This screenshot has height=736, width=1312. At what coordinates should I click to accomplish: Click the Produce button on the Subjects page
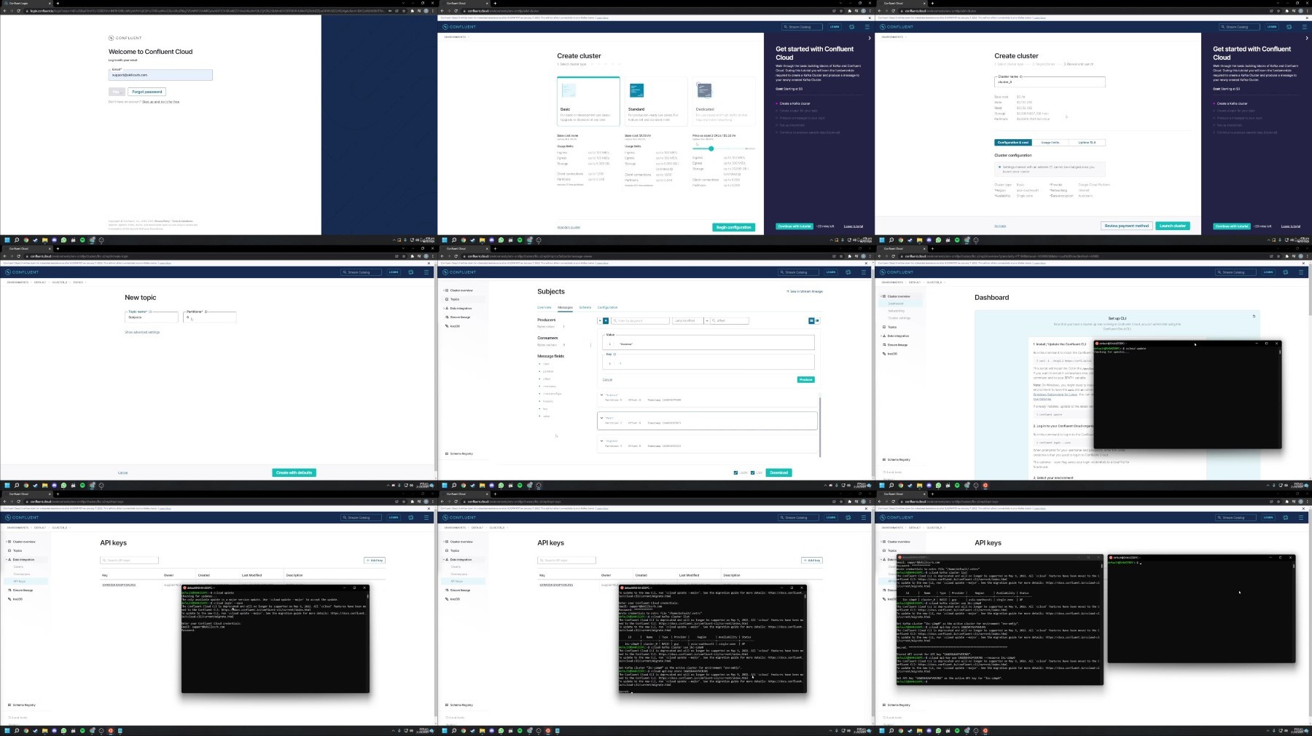[805, 379]
